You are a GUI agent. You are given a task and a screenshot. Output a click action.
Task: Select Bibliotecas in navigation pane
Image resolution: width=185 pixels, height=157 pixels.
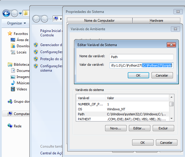(x=18, y=65)
